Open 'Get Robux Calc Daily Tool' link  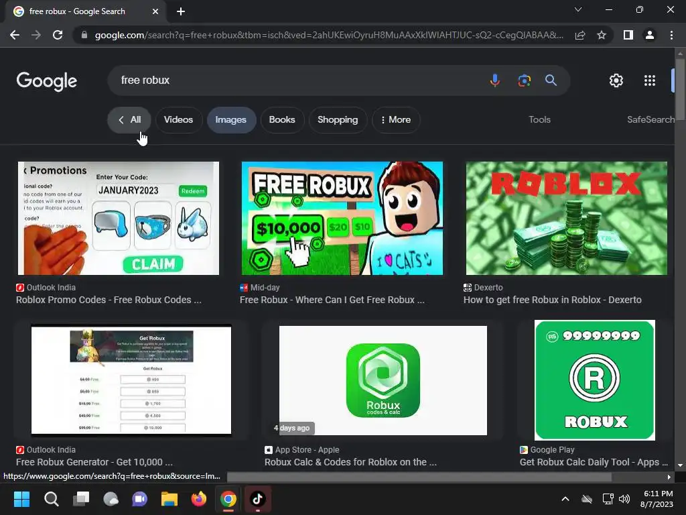click(594, 462)
